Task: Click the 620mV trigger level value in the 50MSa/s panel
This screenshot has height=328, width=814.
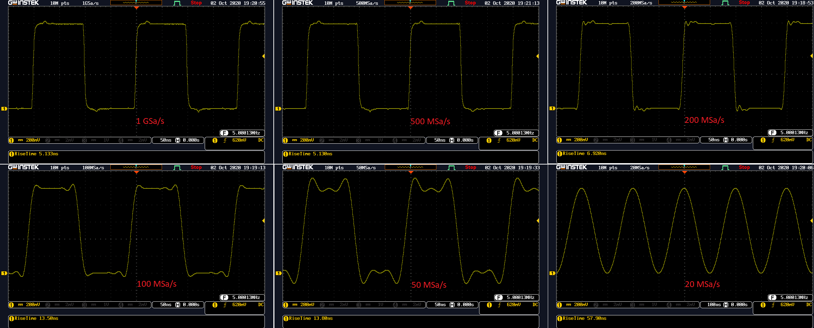Action: pos(514,305)
